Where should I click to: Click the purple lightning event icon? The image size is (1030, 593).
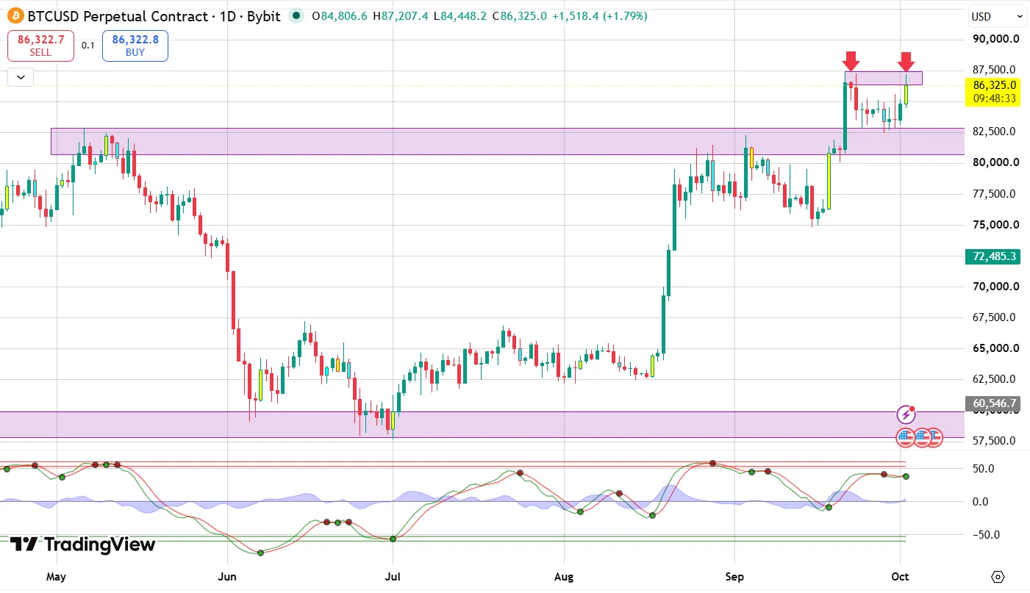pyautogui.click(x=906, y=414)
